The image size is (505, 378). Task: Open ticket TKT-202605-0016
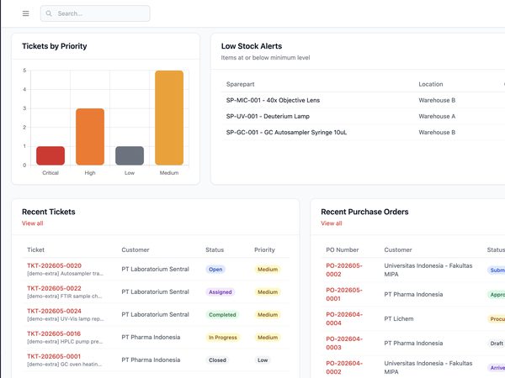pyautogui.click(x=54, y=333)
